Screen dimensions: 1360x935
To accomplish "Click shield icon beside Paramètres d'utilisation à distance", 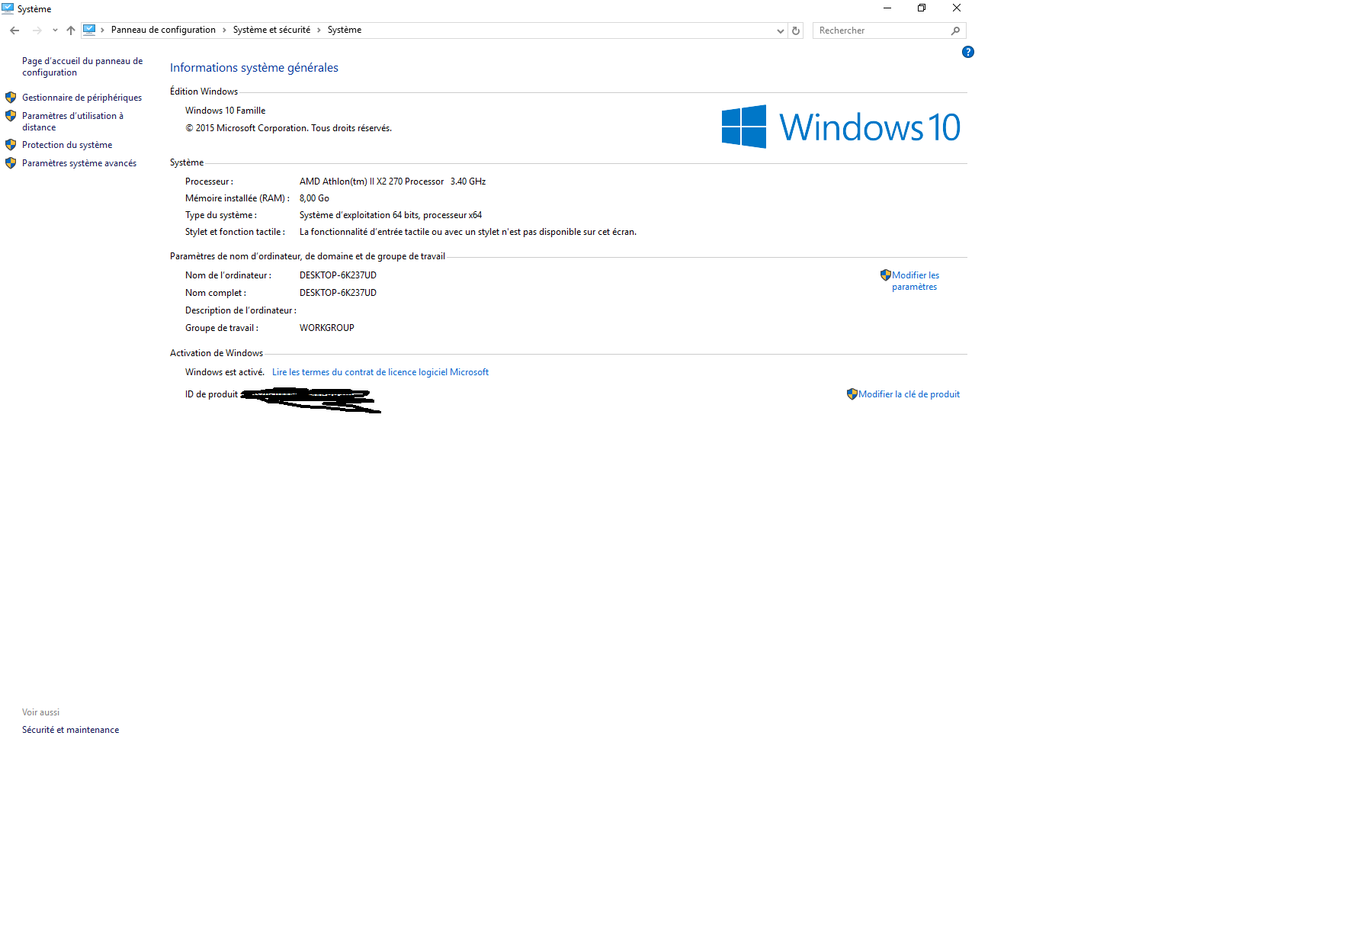I will pyautogui.click(x=11, y=116).
